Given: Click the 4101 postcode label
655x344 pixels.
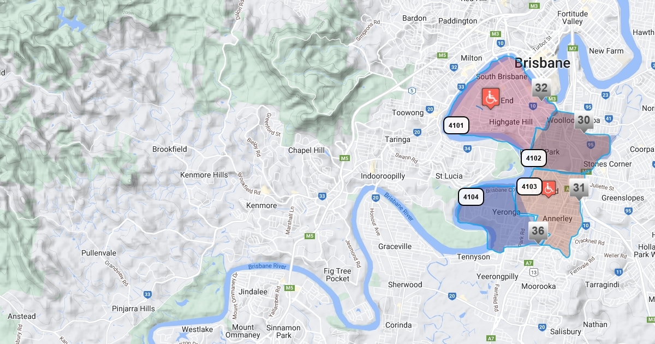Looking at the screenshot, I should pyautogui.click(x=456, y=126).
